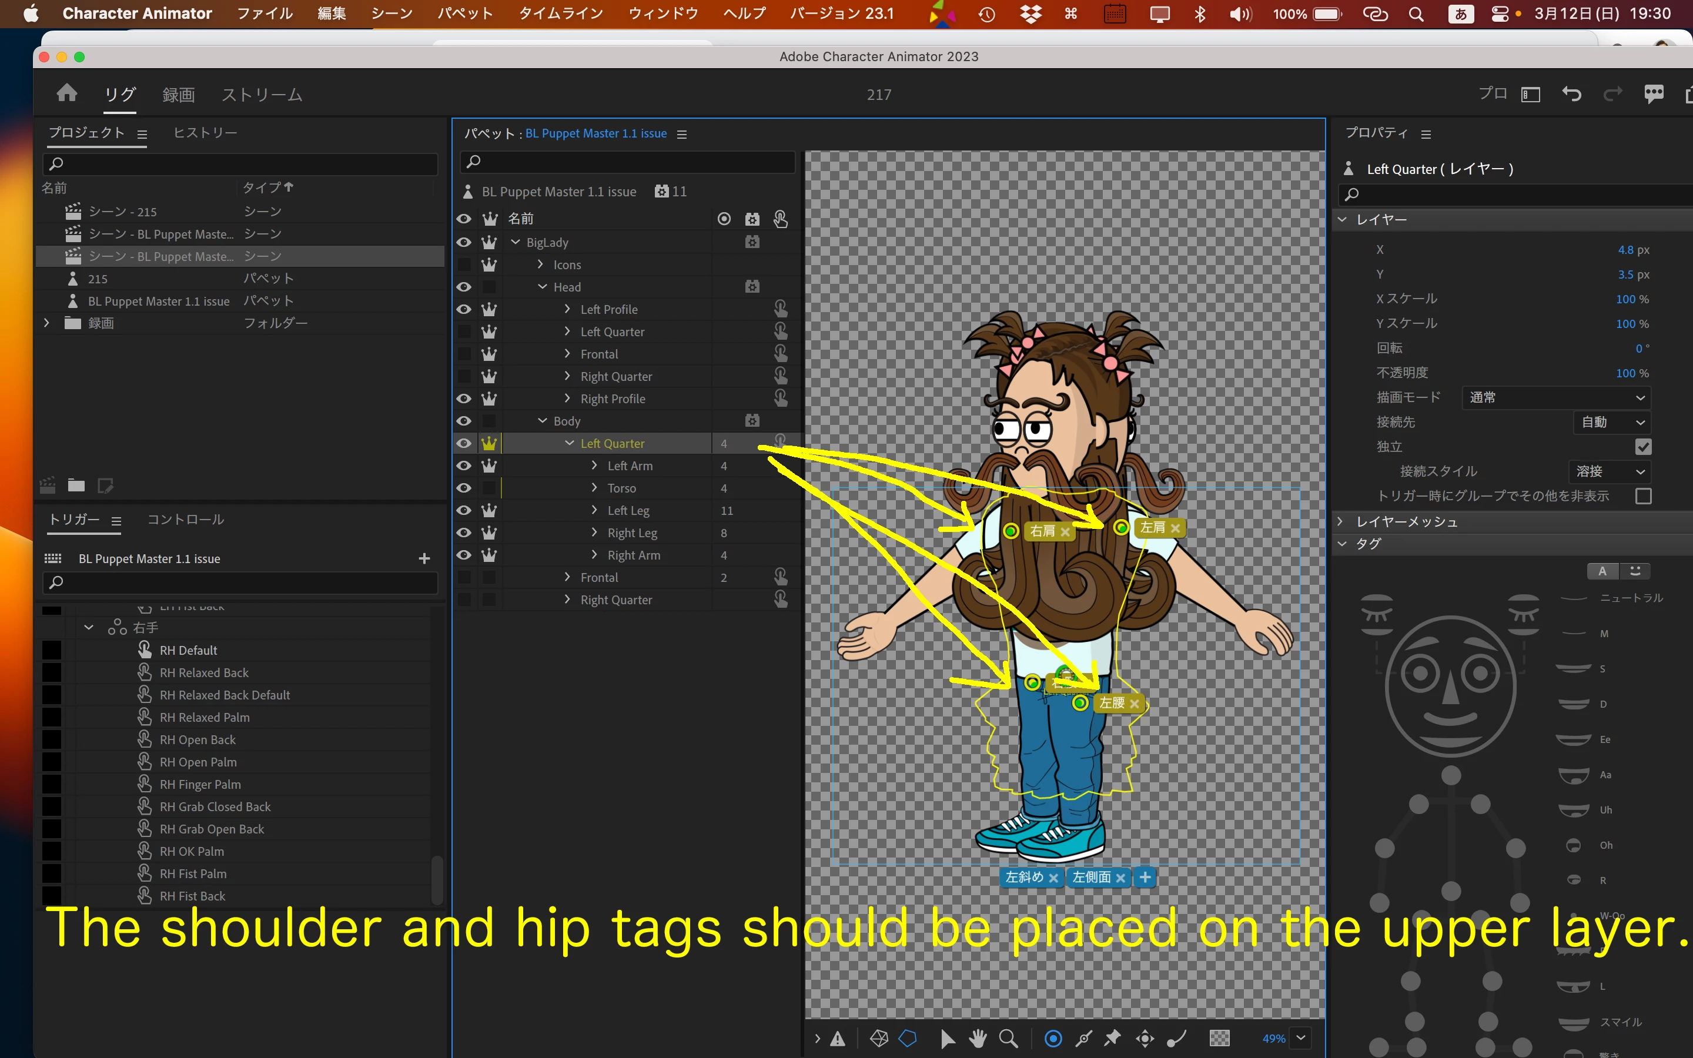Toggle transparency checkerboard background
The height and width of the screenshot is (1058, 1693).
click(1219, 1039)
